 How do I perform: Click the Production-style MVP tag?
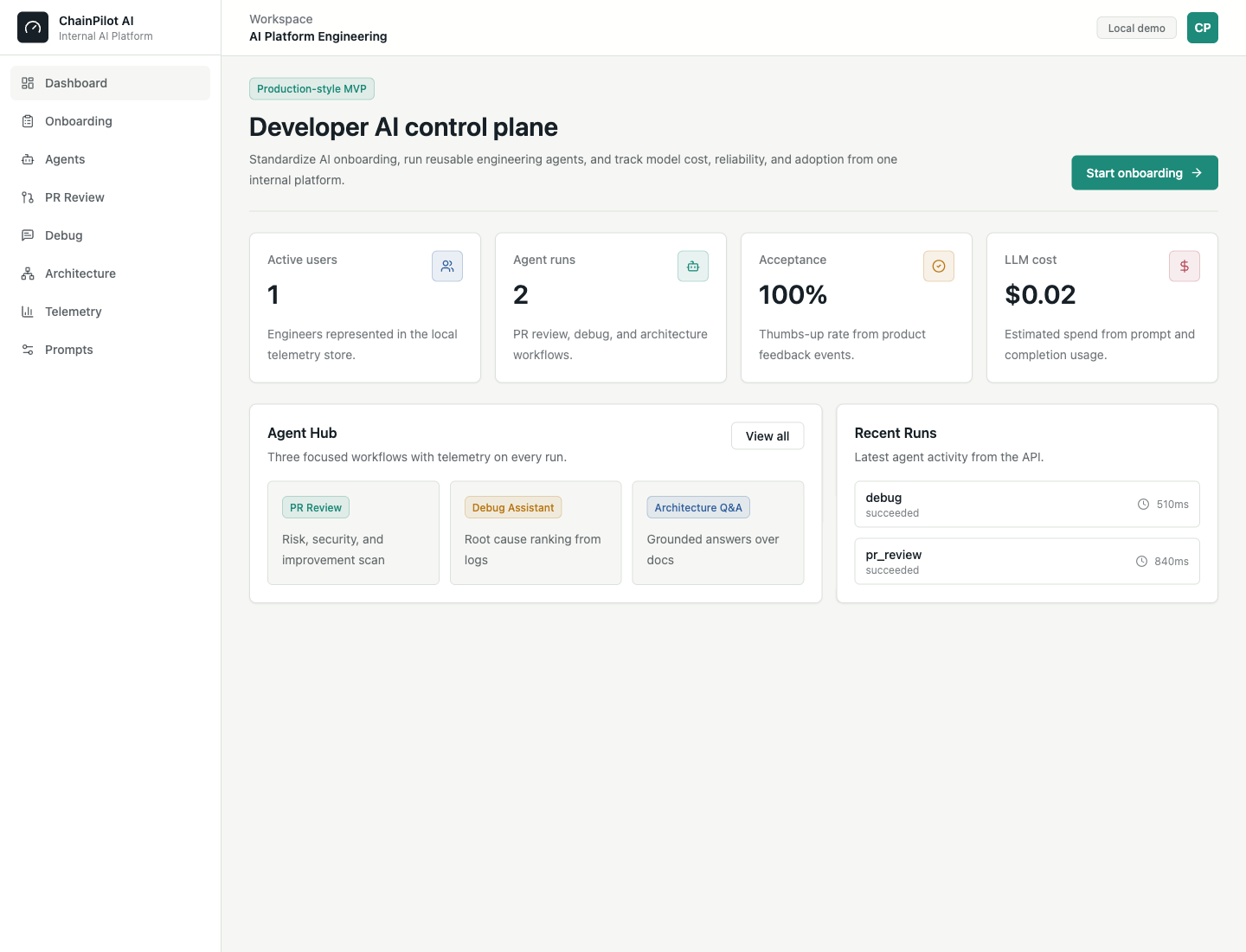311,88
